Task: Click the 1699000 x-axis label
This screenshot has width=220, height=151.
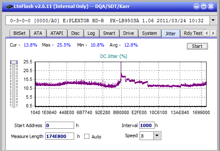Action: pyautogui.click(x=201, y=112)
